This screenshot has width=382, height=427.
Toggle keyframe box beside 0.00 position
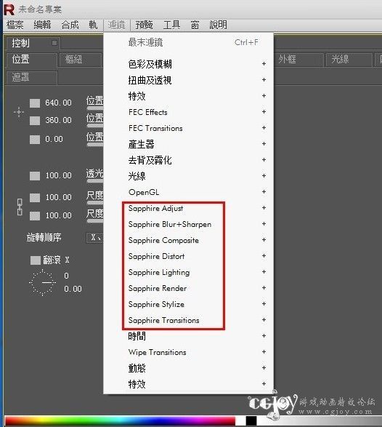[35, 140]
